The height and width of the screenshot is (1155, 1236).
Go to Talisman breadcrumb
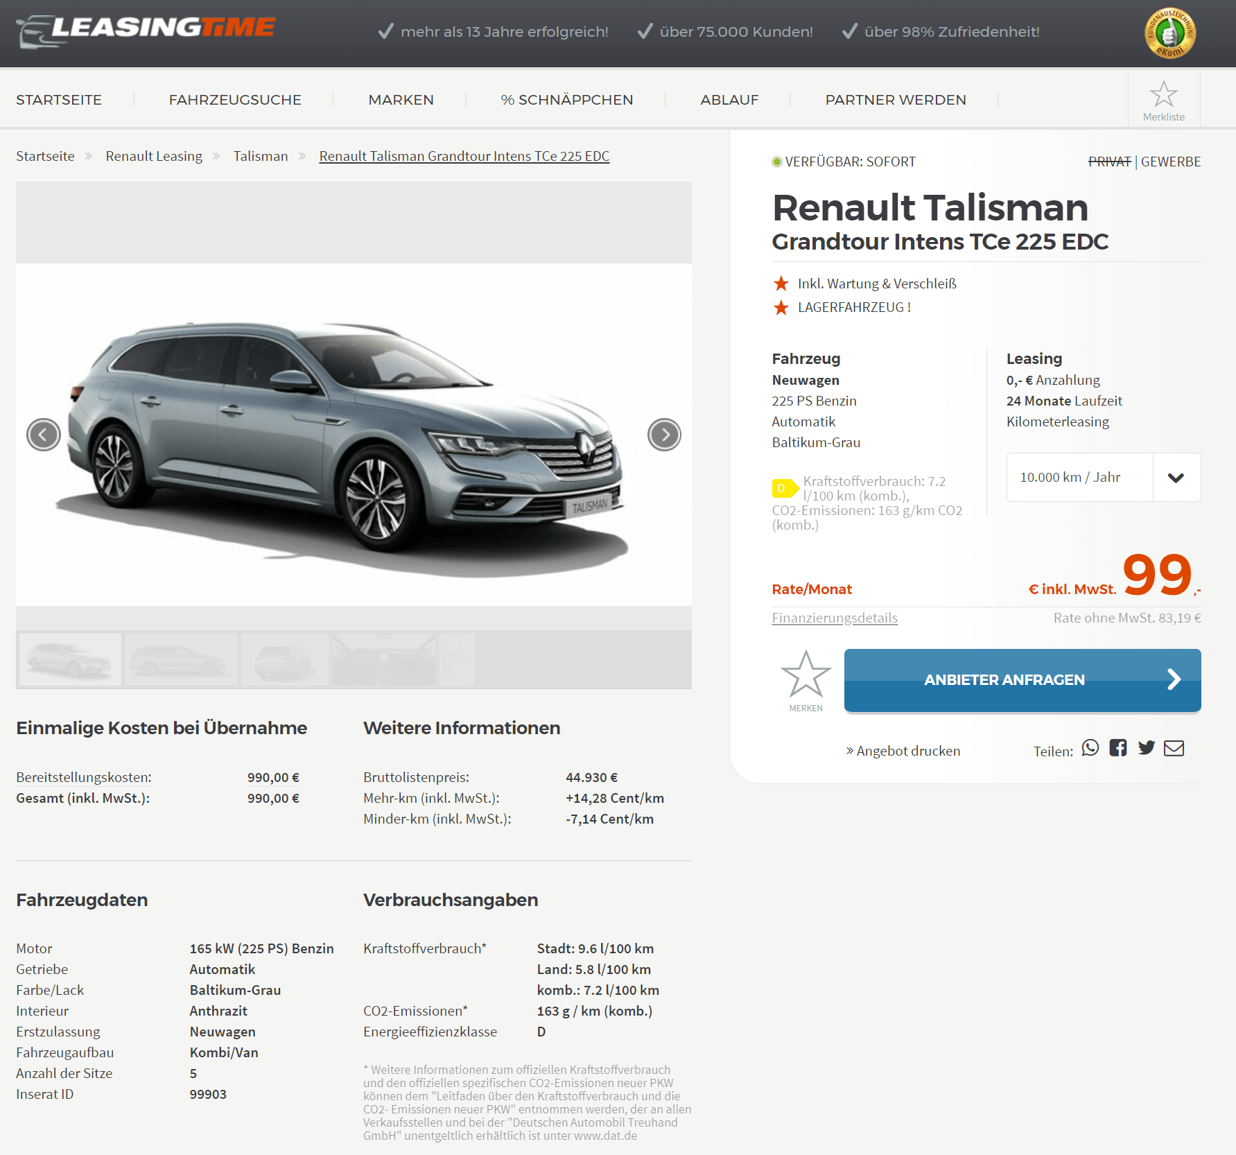[261, 156]
